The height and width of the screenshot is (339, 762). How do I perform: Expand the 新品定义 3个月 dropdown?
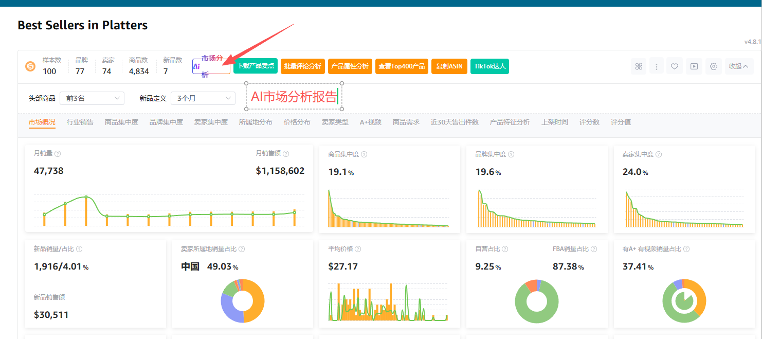coord(203,98)
